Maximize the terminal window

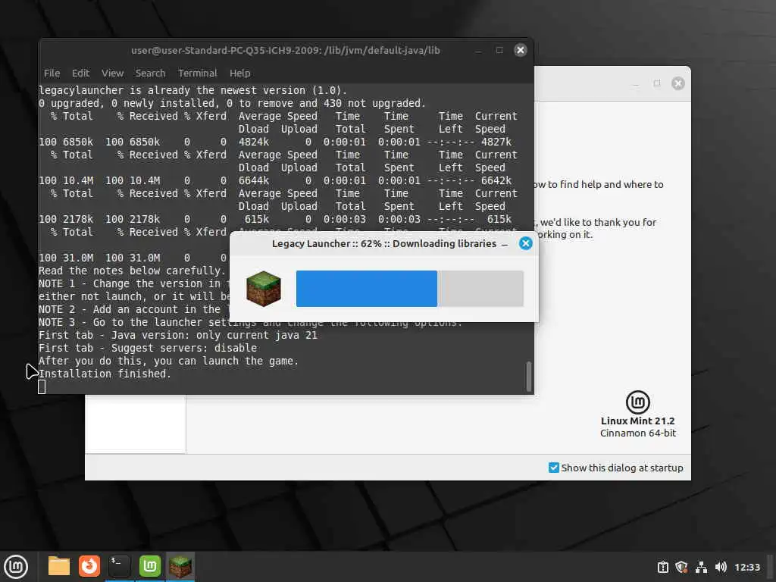499,50
